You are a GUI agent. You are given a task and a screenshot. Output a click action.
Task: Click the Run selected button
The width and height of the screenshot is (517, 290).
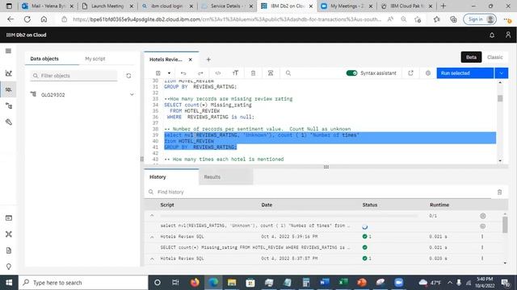tap(465, 73)
